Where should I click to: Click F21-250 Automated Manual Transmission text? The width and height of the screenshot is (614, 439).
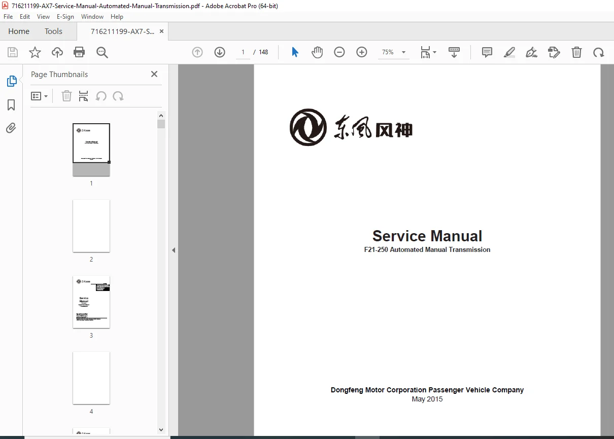(427, 249)
